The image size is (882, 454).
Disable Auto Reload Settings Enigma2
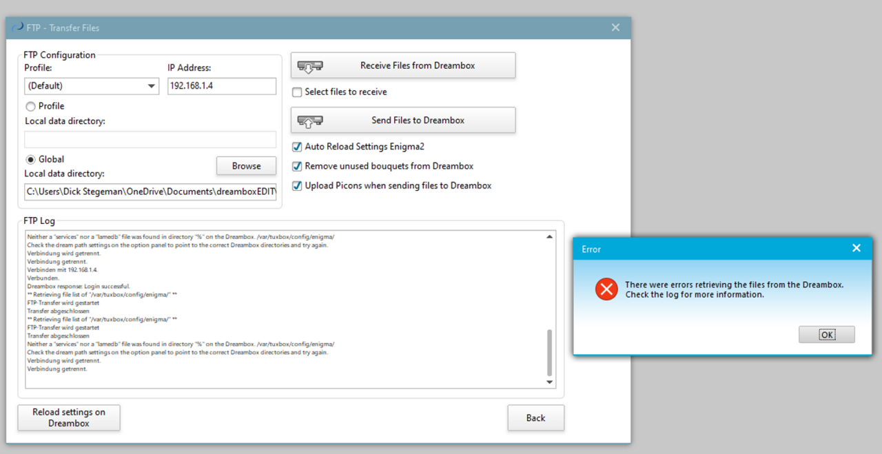tap(297, 147)
